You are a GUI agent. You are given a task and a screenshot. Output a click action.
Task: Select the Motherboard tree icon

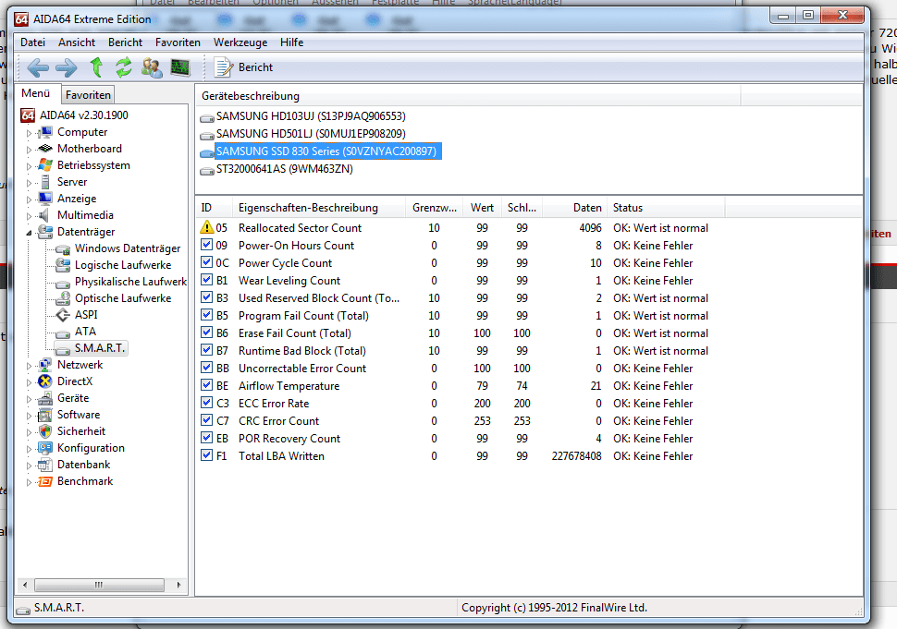[45, 149]
